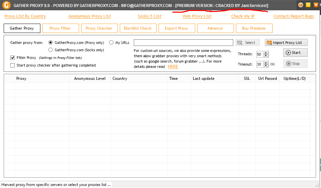Select the My URLs radio button
This screenshot has height=188, width=321.
(x=111, y=43)
